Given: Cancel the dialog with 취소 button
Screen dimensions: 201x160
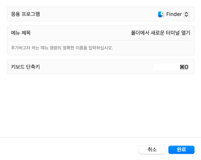Looking at the screenshot, I should point(152,150).
